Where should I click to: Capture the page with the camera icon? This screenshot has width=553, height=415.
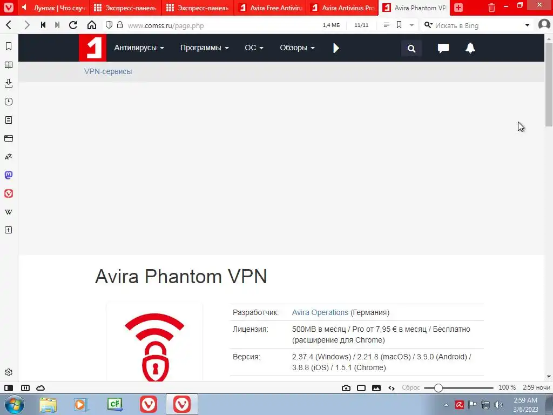(x=346, y=388)
